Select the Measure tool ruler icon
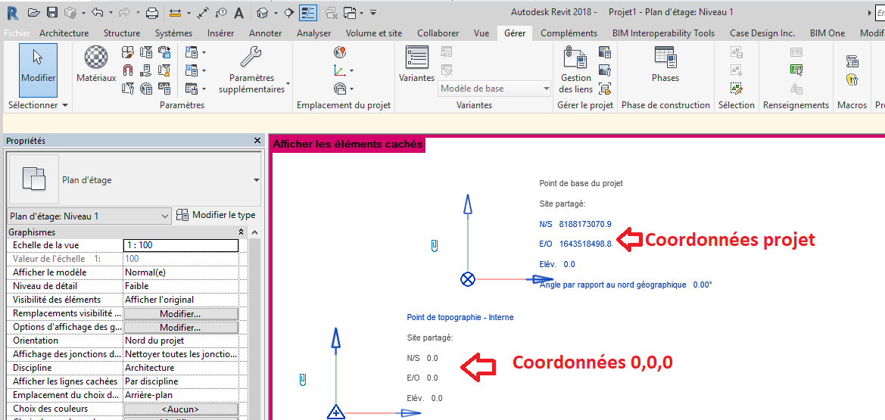 click(176, 12)
